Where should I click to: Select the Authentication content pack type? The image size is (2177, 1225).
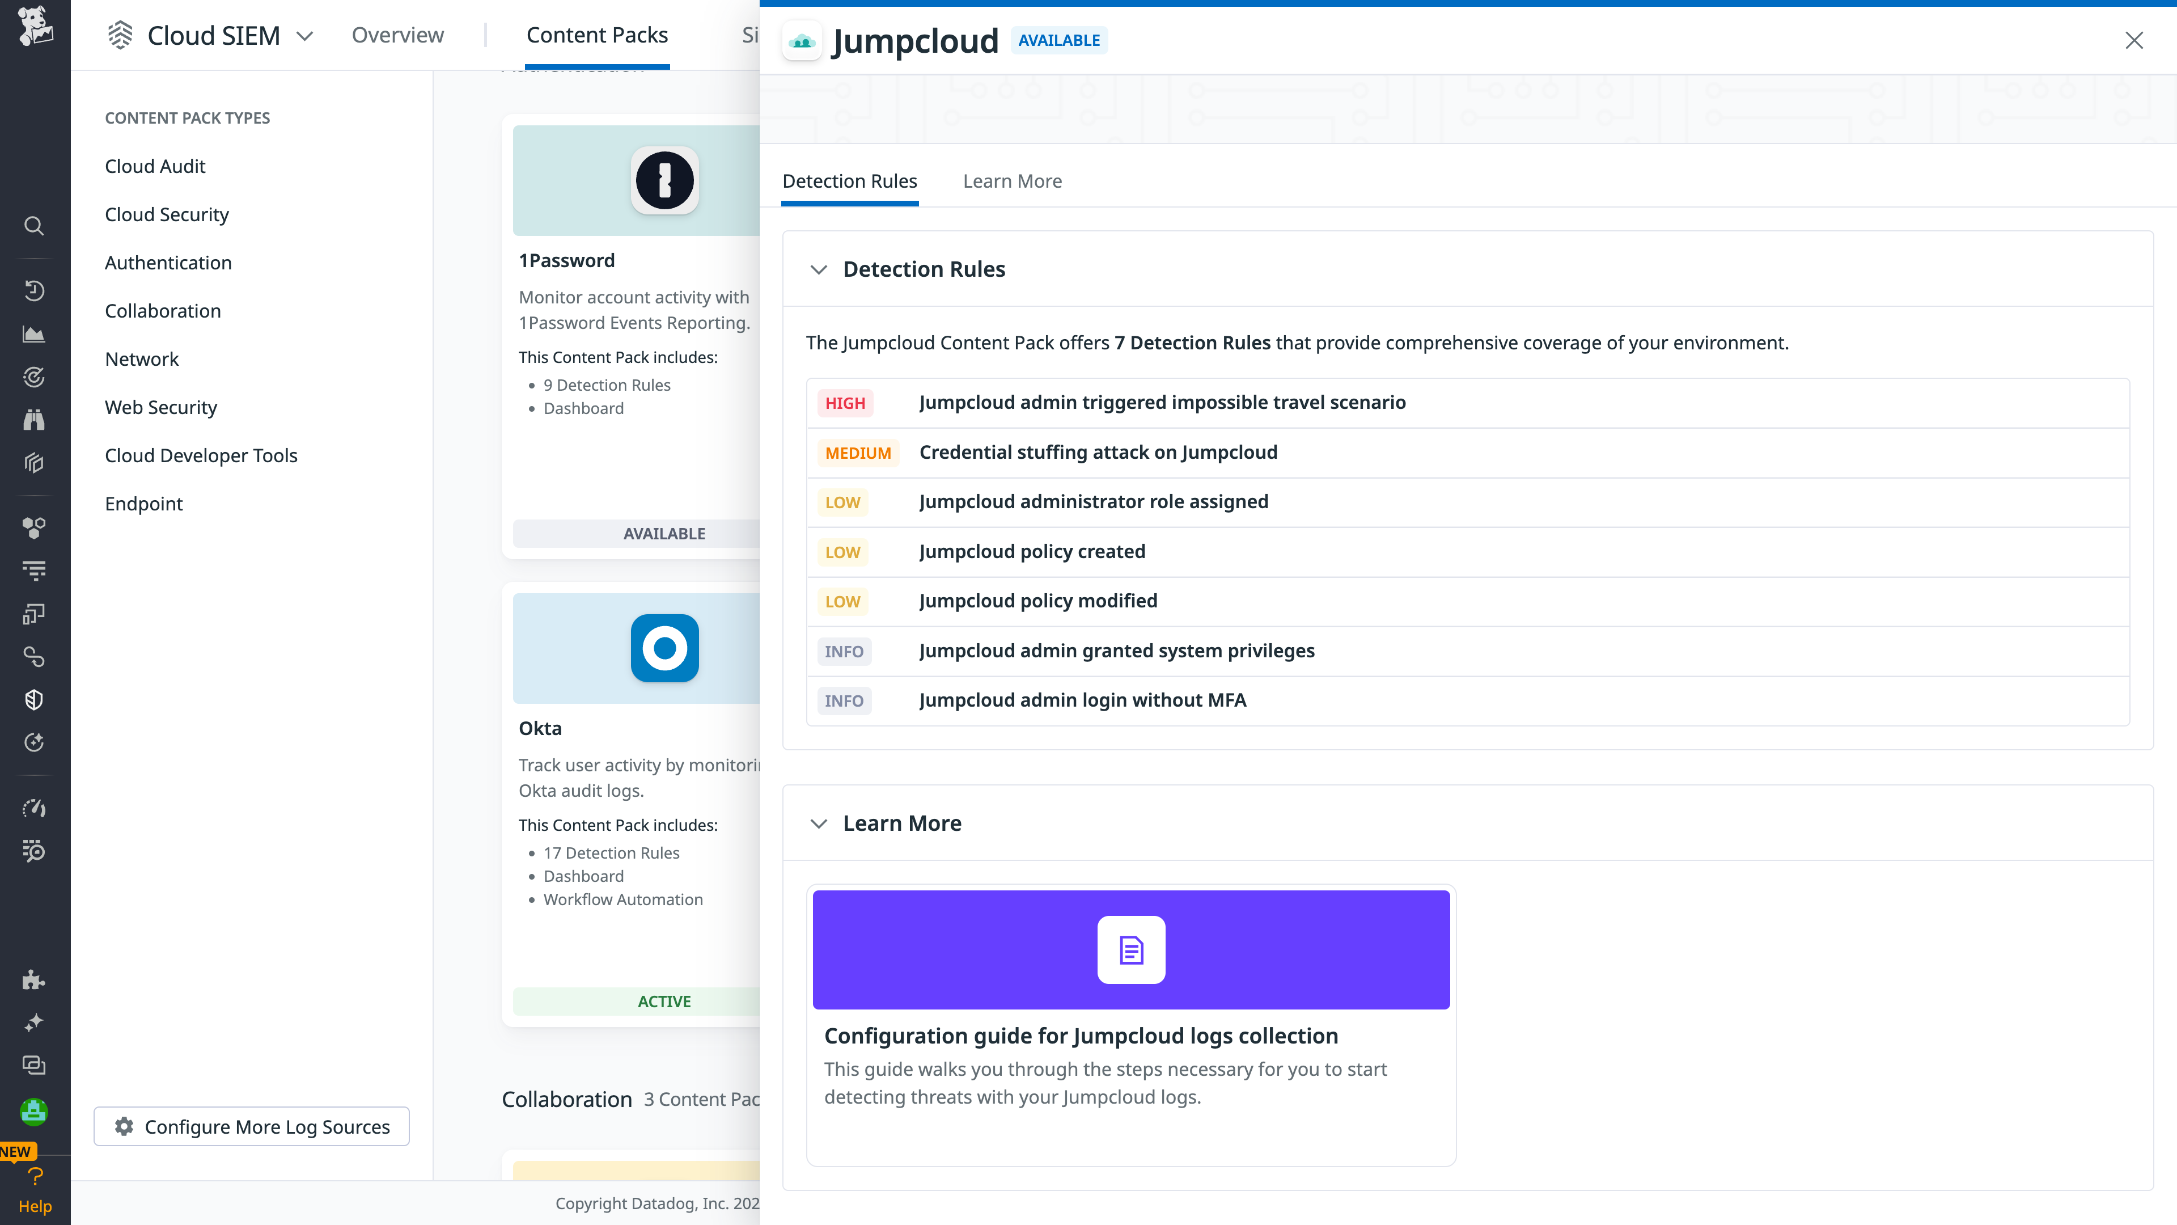tap(168, 262)
